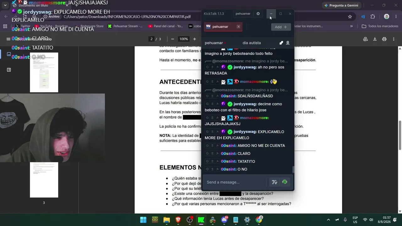Viewport: 402px width, 226px height.
Task: Expand the hidden system tray icons
Action: (x=329, y=220)
